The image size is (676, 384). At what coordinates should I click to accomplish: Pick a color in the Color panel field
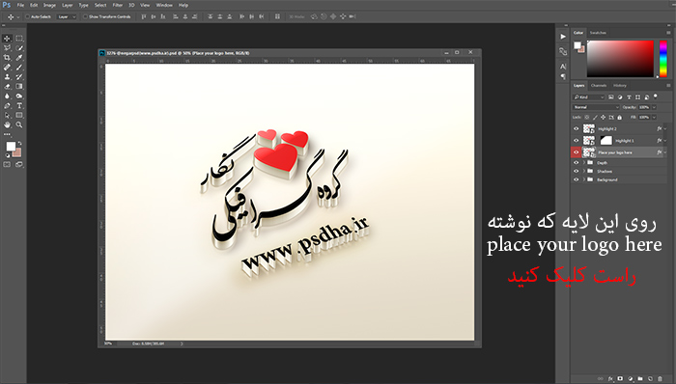click(x=620, y=59)
